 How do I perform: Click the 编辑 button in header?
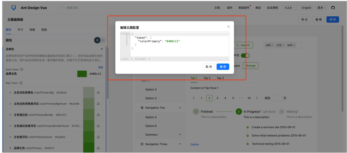tap(319, 20)
